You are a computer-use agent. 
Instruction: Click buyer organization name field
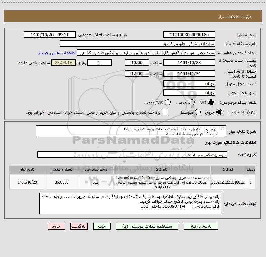pos(137,43)
